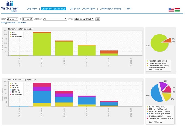Click the yellow 19-34 segment of 03-19 age bar
185x126 pixels.
click(x=64, y=104)
